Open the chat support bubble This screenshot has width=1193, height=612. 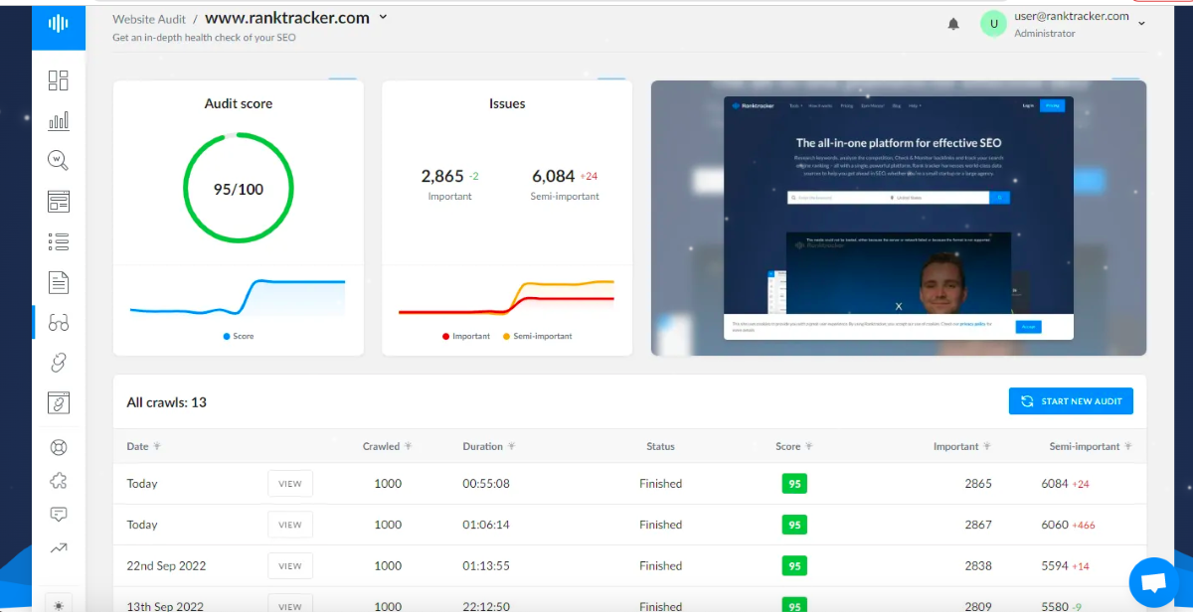click(1153, 581)
